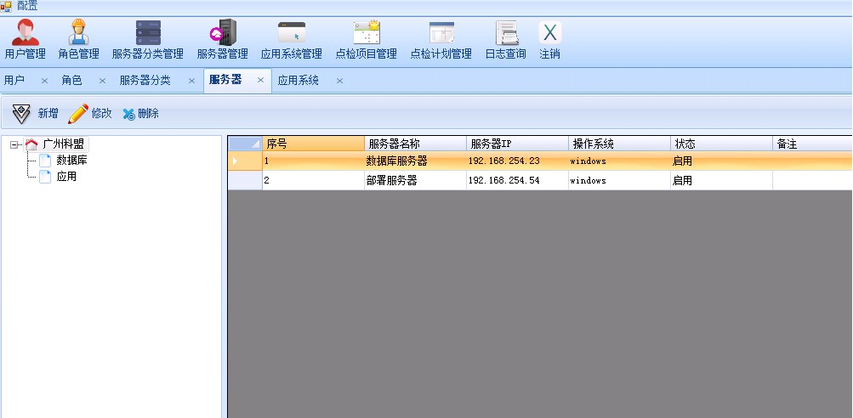Screen dimensions: 853x418
Task: Open 服务器分类管理 server category icon
Action: [148, 32]
